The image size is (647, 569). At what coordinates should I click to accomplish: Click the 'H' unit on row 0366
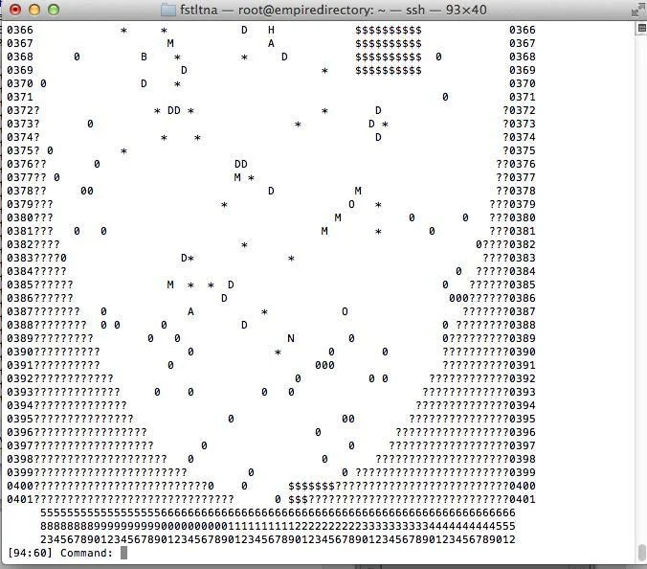tap(271, 30)
